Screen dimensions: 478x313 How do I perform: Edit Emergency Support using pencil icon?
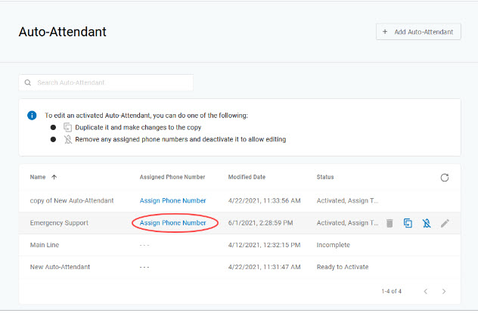(445, 223)
